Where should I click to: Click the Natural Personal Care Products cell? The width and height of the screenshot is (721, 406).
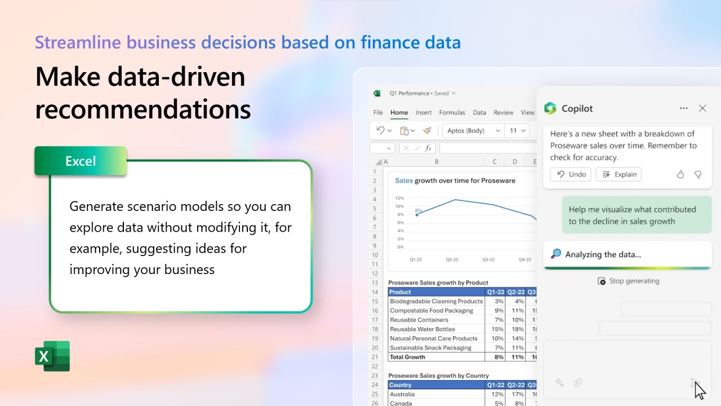pyautogui.click(x=437, y=338)
